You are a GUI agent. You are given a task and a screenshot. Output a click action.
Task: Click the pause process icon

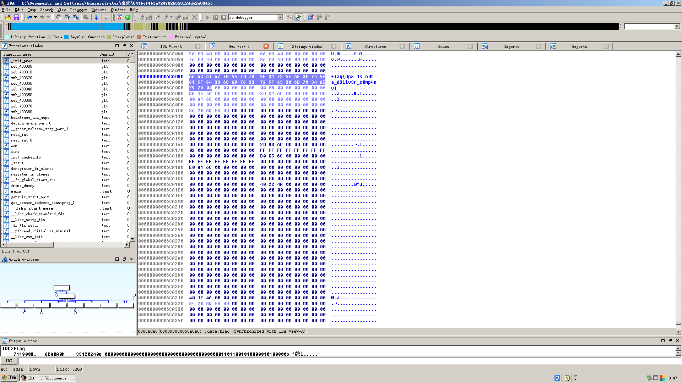click(216, 17)
